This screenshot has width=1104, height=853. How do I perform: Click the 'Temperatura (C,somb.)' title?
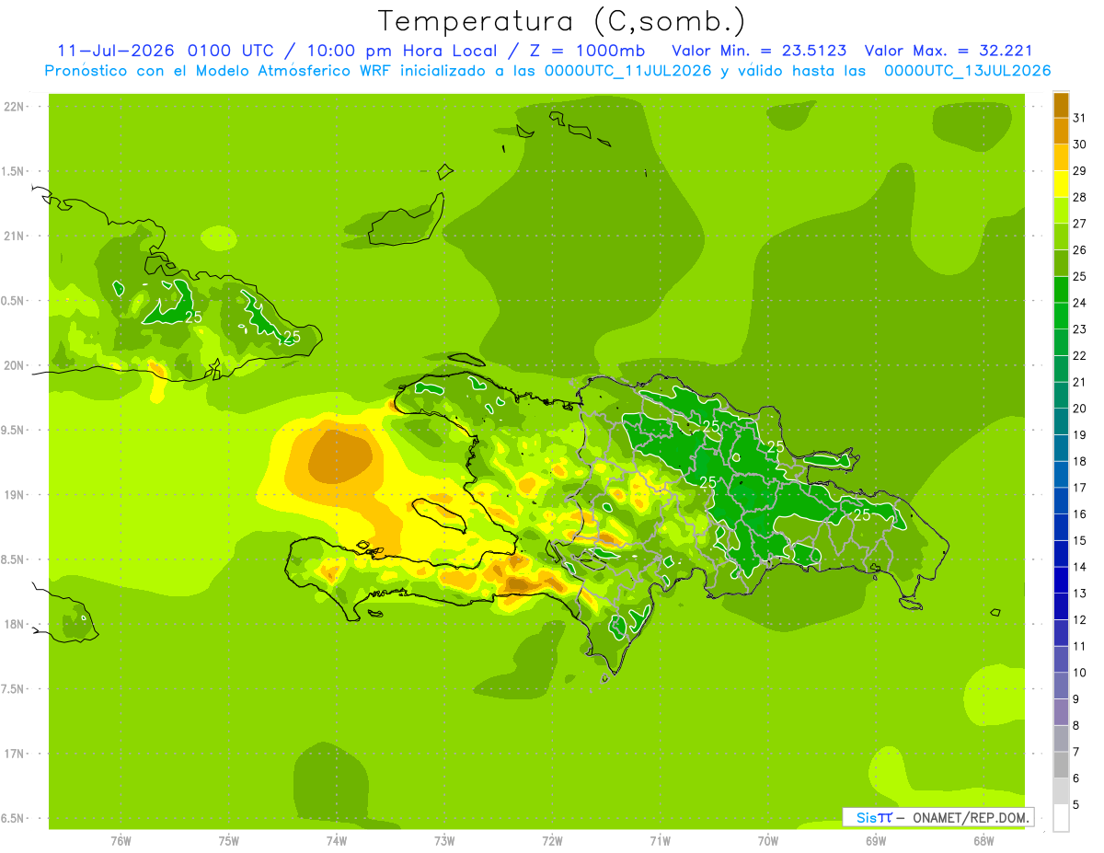pos(561,20)
